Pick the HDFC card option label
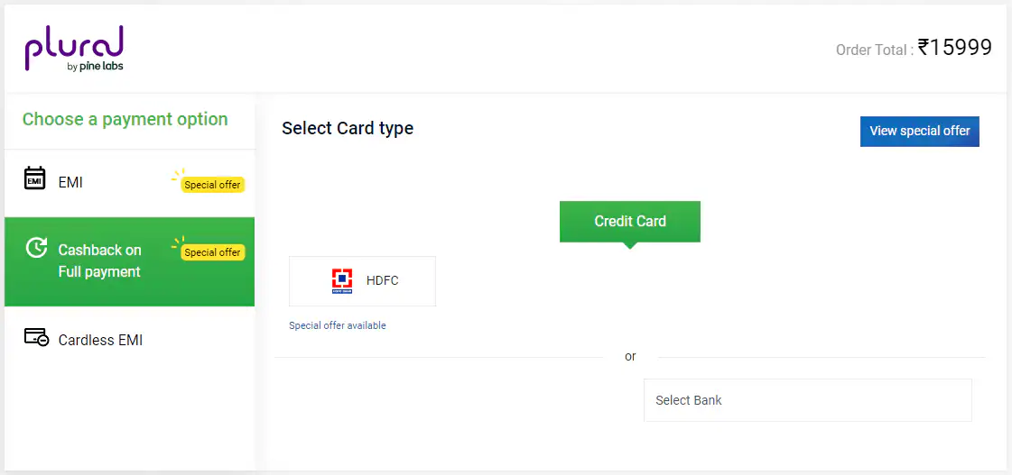1012x475 pixels. [x=382, y=281]
